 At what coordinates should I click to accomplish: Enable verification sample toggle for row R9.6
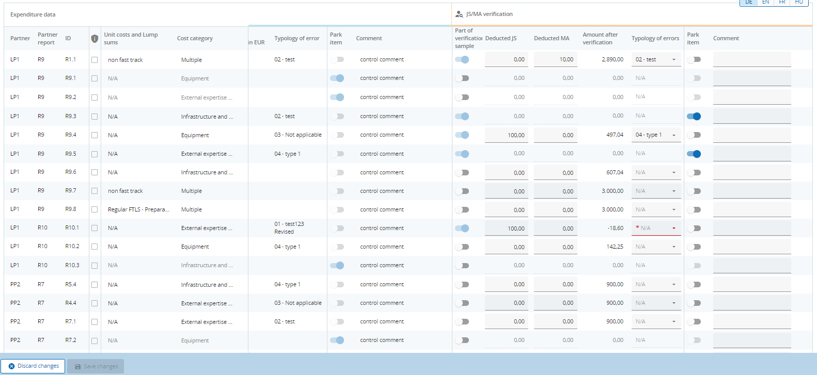(x=462, y=173)
